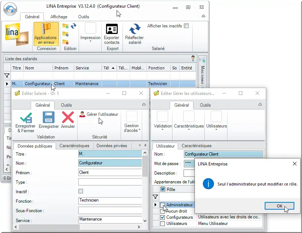
Task: Click the Nom field in the user manager
Action: pyautogui.click(x=223, y=154)
